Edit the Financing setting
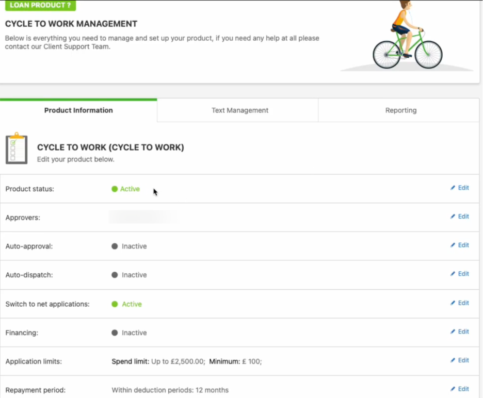The width and height of the screenshot is (483, 398). click(x=459, y=332)
